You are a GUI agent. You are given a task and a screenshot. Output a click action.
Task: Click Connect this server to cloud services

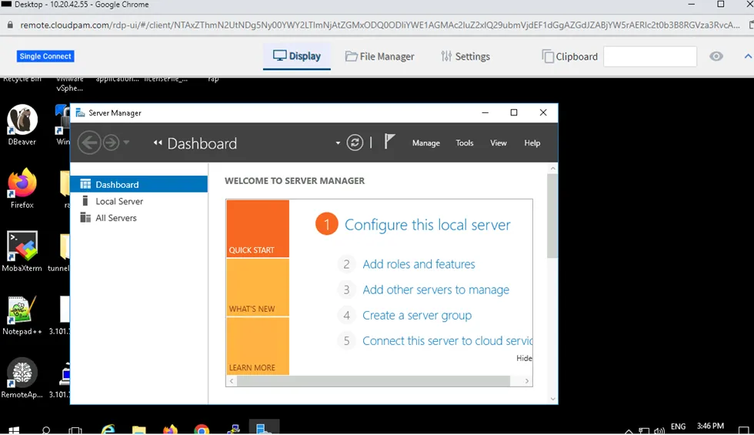pos(447,340)
